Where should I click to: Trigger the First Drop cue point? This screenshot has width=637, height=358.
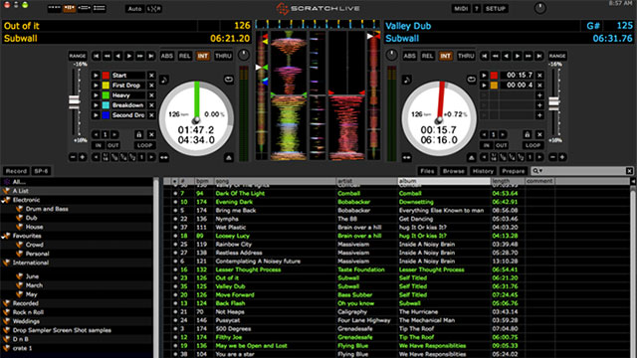pyautogui.click(x=96, y=86)
